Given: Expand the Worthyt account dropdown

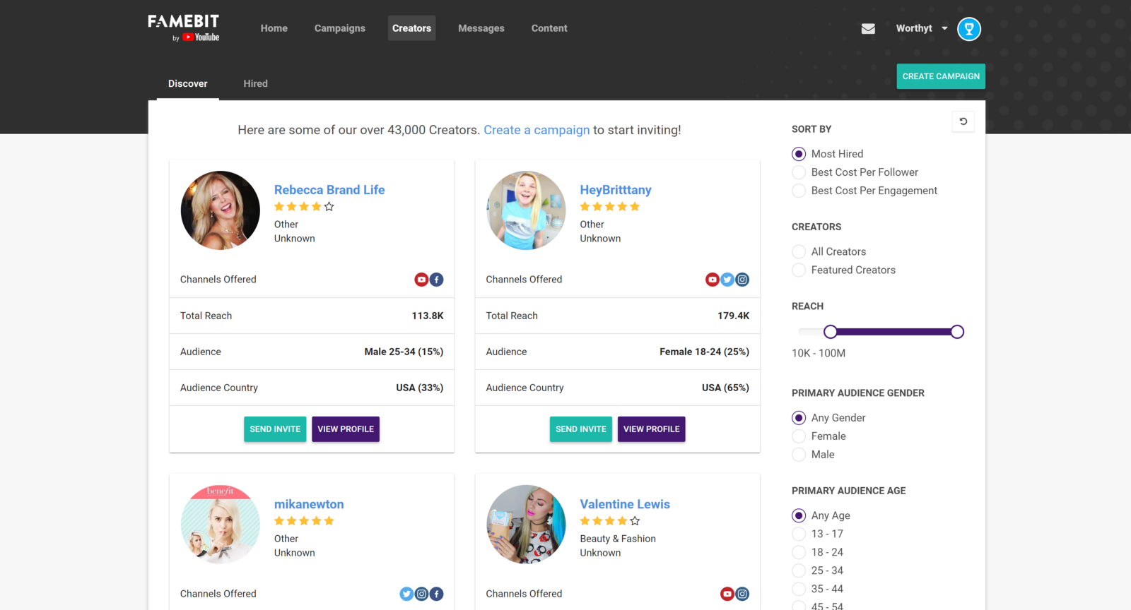Looking at the screenshot, I should point(922,28).
